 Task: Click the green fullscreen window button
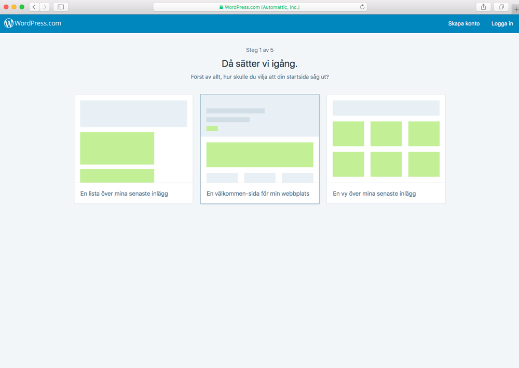tap(22, 7)
